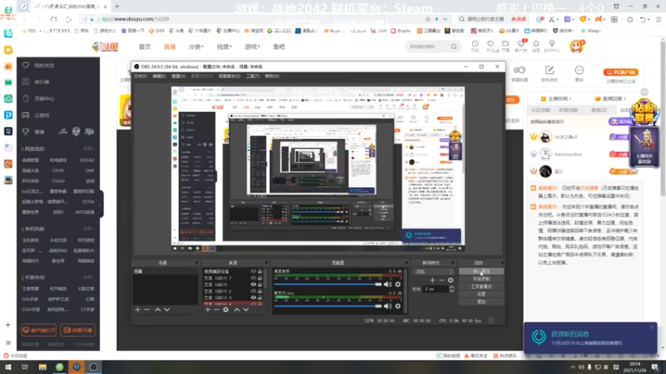Add a scene transition with plus icon
Viewport: 666px width, 374px height.
coord(432,280)
